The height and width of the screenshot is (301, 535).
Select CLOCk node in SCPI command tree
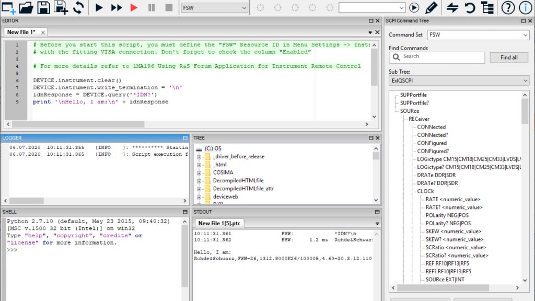tap(425, 191)
